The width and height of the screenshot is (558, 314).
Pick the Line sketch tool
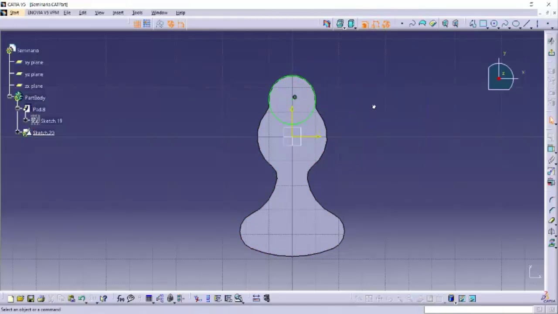pos(527,24)
